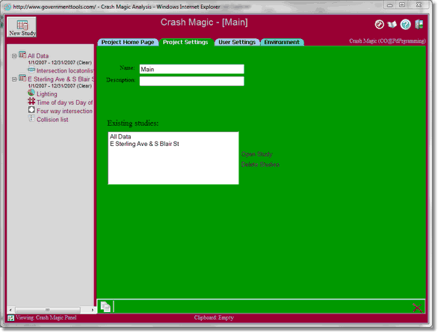The width and height of the screenshot is (438, 333).
Task: Click the tree panel horizontal scrollbar thumb
Action: point(48,310)
